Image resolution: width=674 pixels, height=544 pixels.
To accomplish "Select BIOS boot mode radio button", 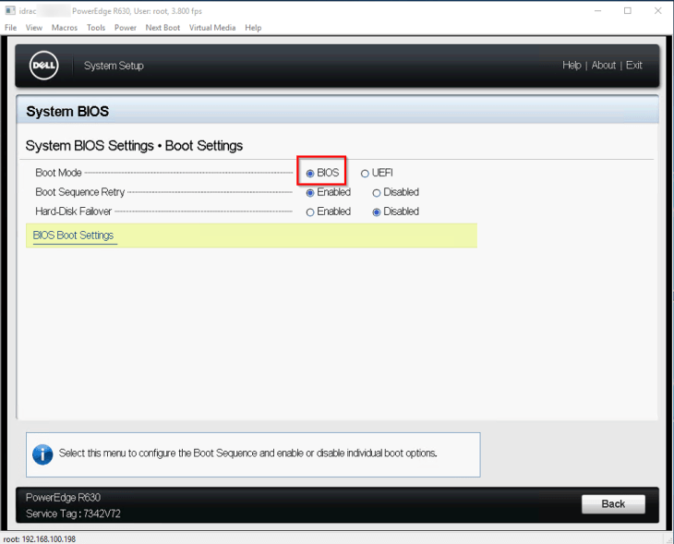I will pyautogui.click(x=310, y=174).
